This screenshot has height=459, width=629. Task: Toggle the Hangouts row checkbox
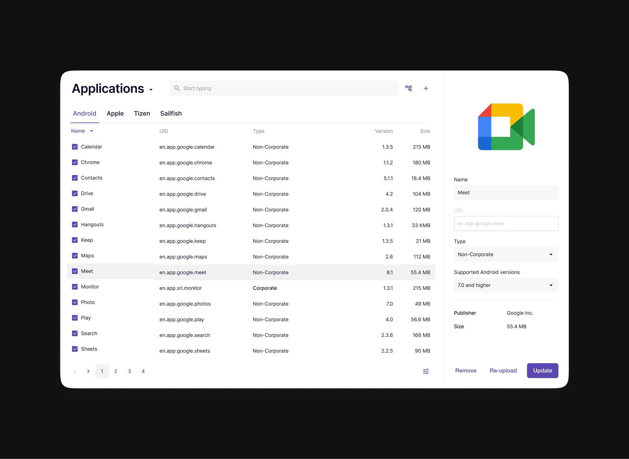tap(75, 224)
